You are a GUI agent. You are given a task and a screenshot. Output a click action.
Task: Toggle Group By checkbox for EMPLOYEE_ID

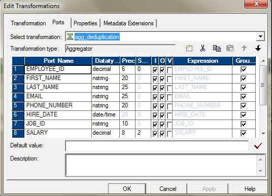click(244, 69)
